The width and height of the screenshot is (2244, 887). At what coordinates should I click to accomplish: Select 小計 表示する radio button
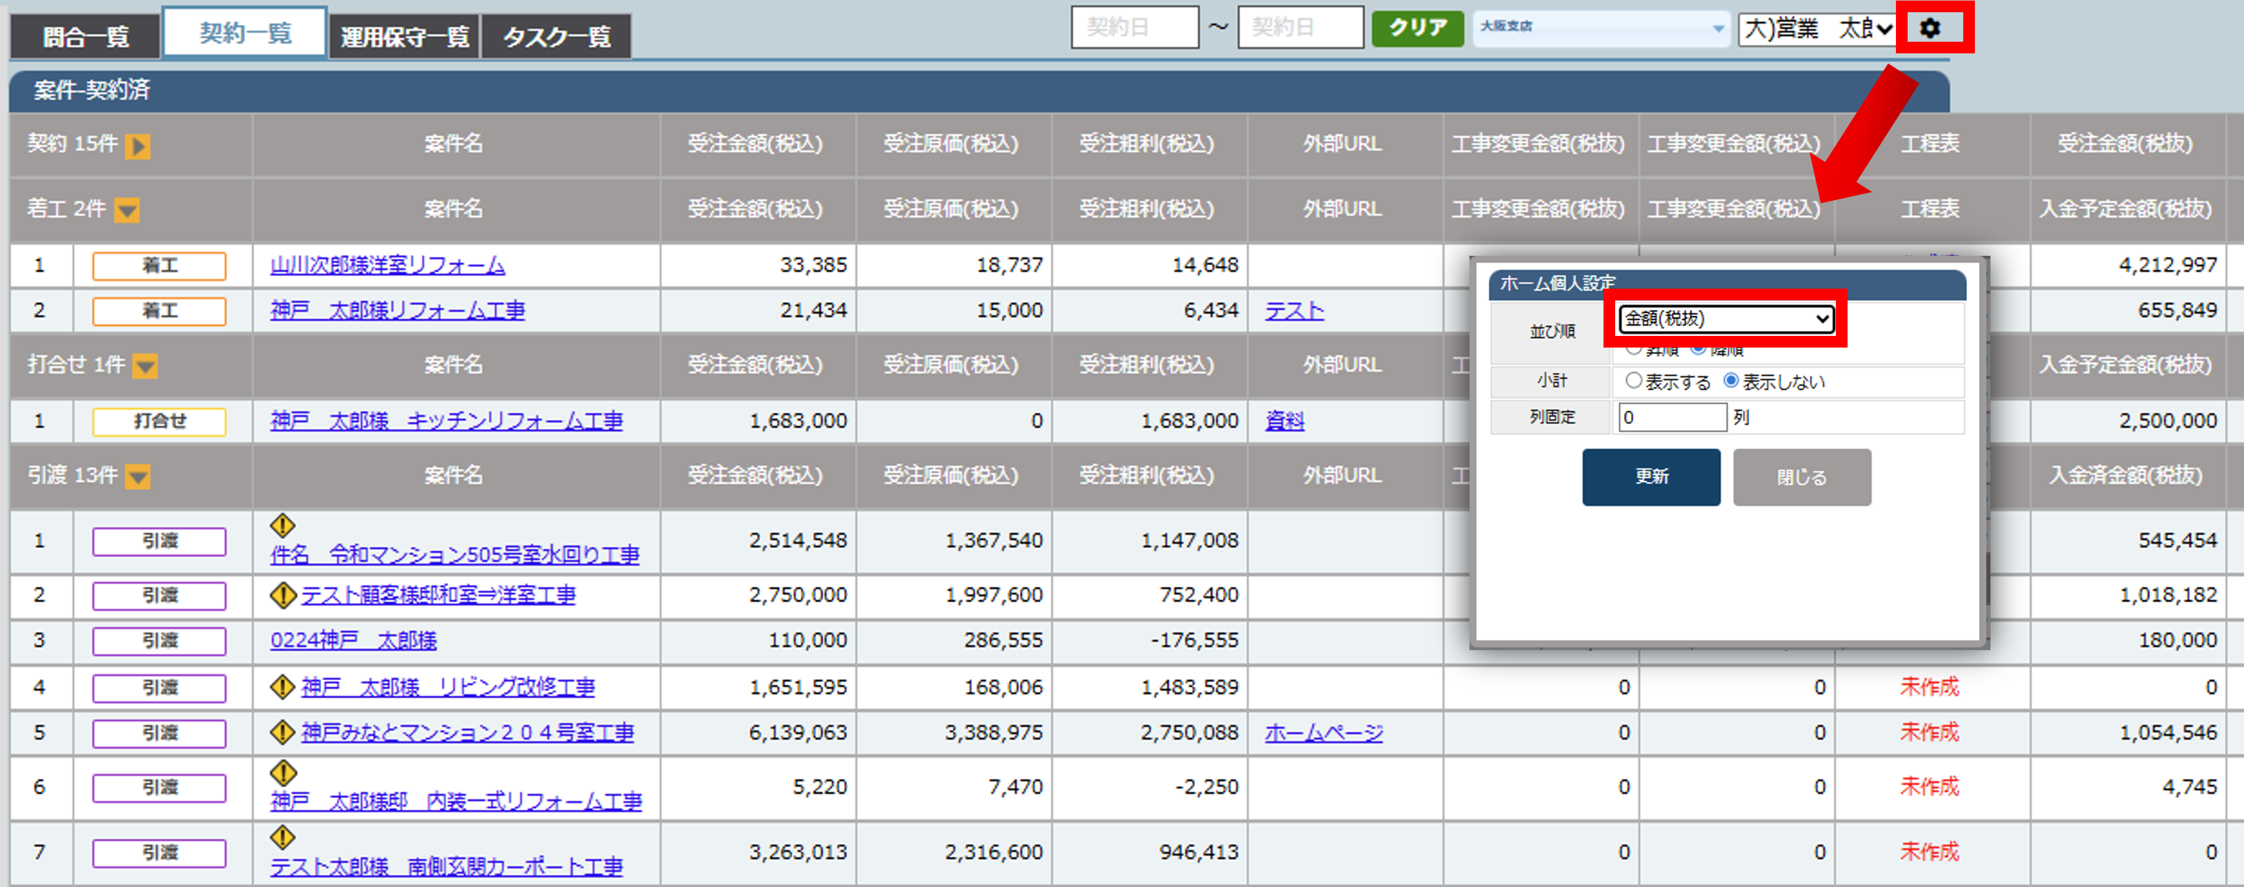click(x=1634, y=381)
